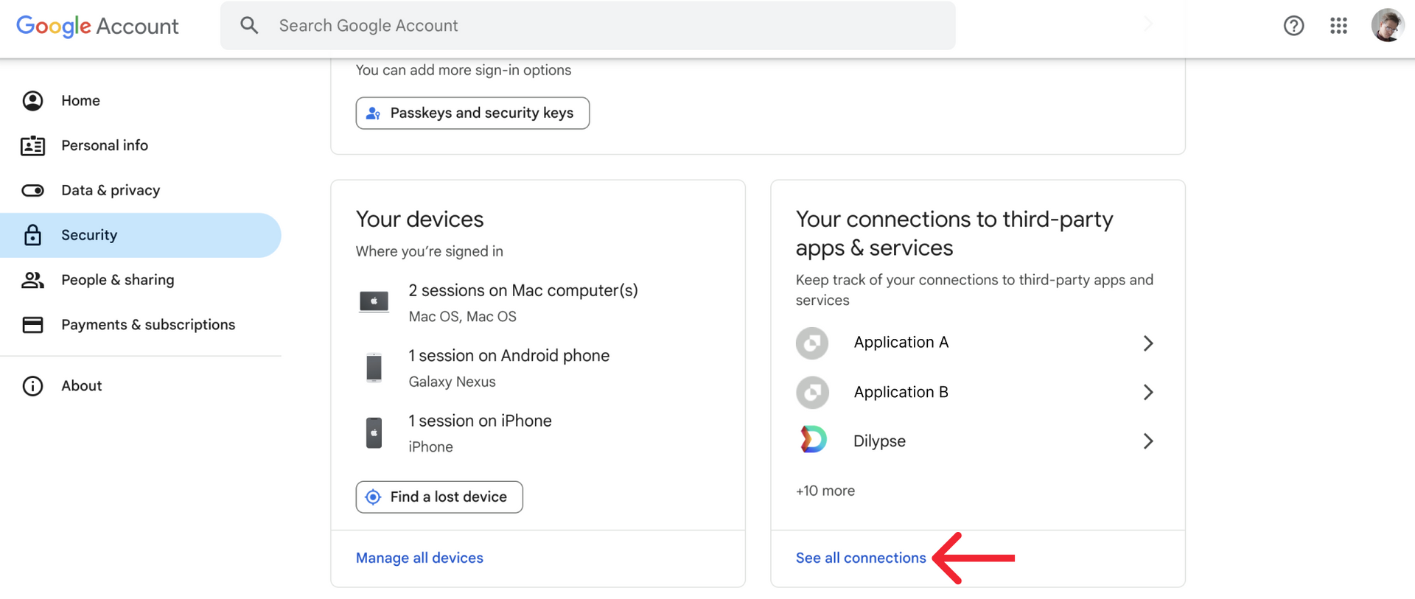1415x599 pixels.
Task: Open the Google apps grid launcher
Action: tap(1338, 26)
